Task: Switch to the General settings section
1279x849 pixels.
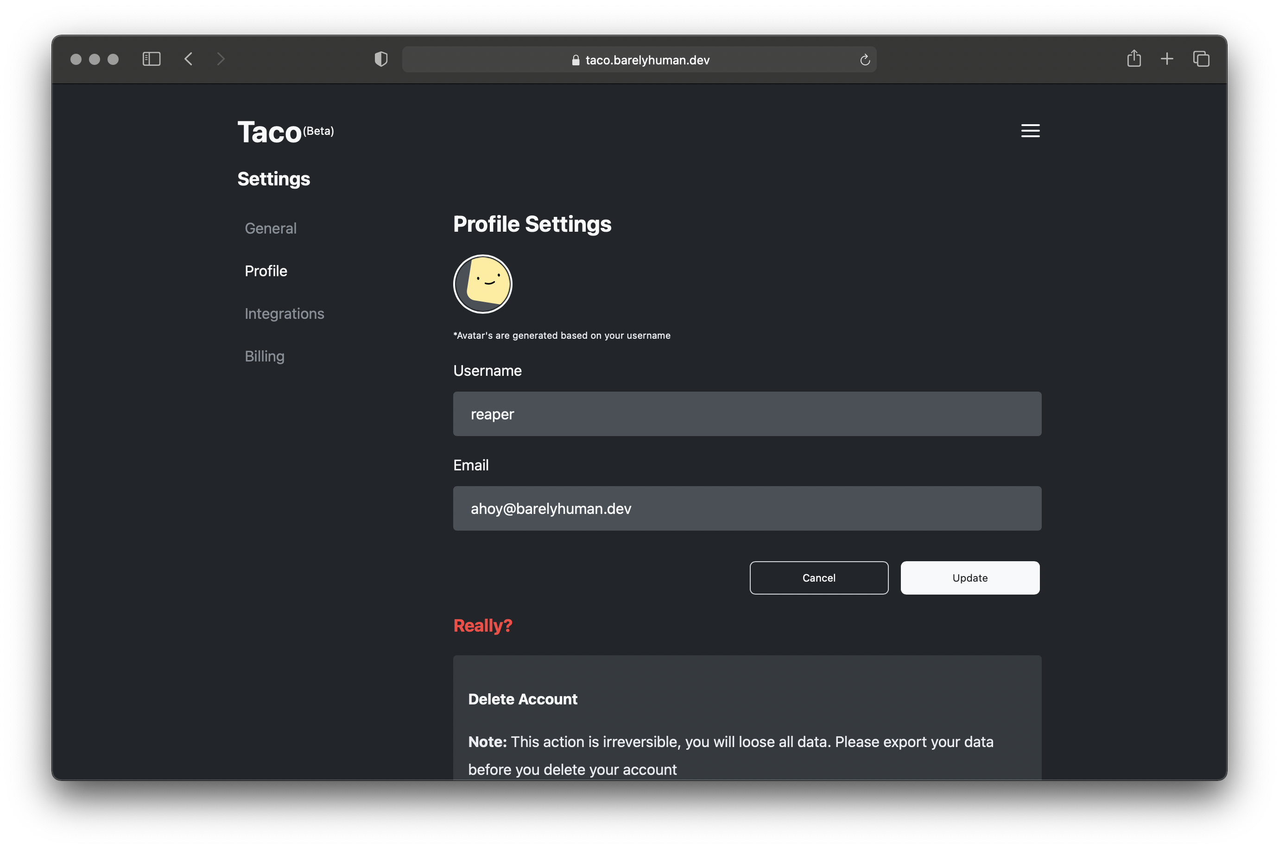Action: 271,228
